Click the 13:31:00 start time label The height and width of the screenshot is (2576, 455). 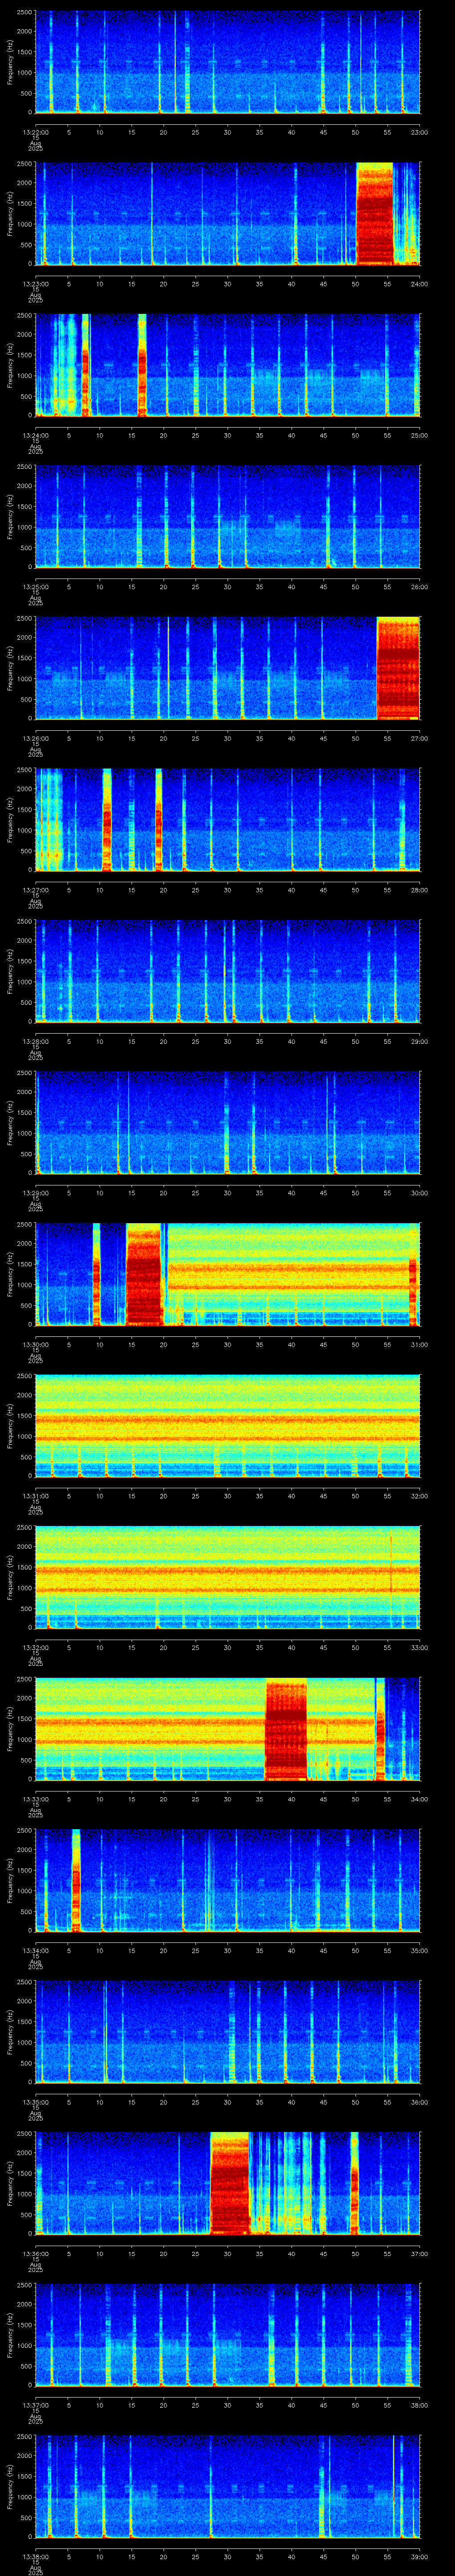(35, 1496)
